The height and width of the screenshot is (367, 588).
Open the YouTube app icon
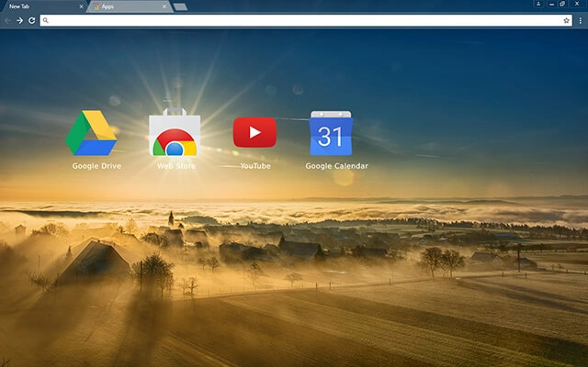254,132
